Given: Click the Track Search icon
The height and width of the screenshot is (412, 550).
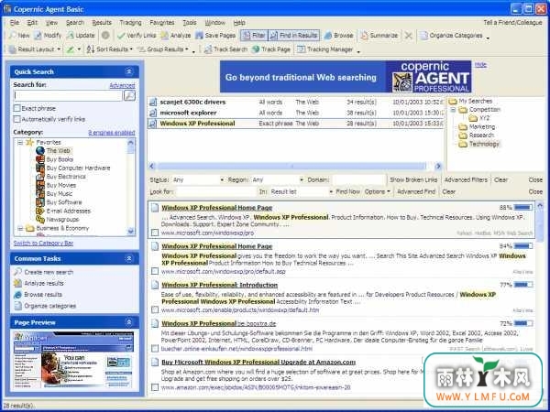Looking at the screenshot, I should pos(208,49).
